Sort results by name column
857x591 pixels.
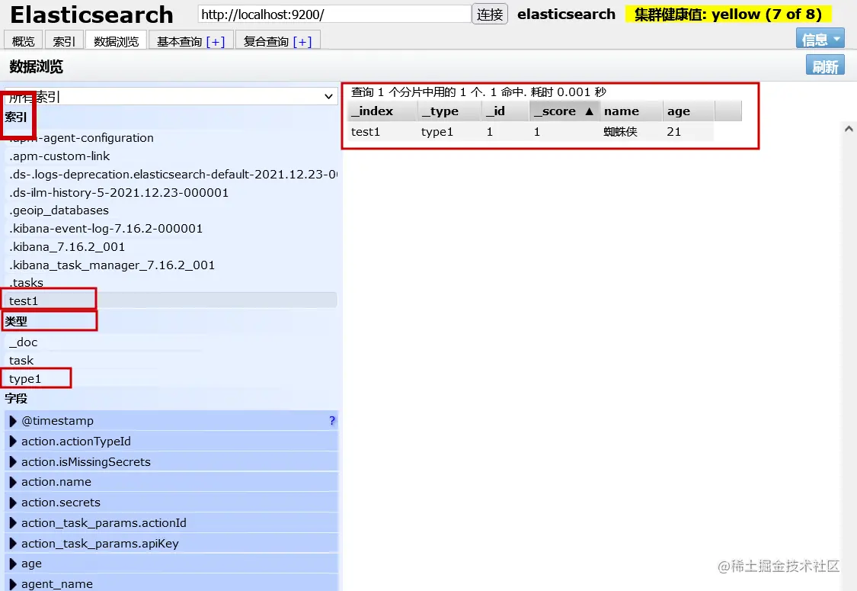[632, 111]
